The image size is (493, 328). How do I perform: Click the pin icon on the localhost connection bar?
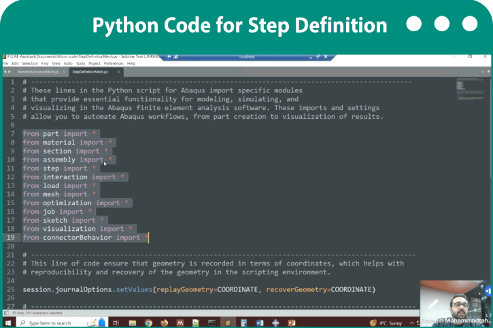(x=169, y=57)
